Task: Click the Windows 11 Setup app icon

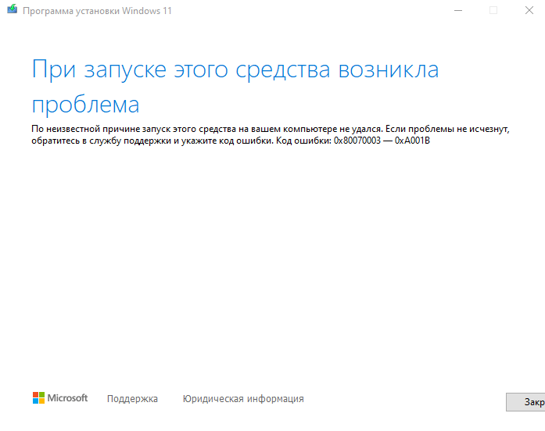Action: [13, 9]
